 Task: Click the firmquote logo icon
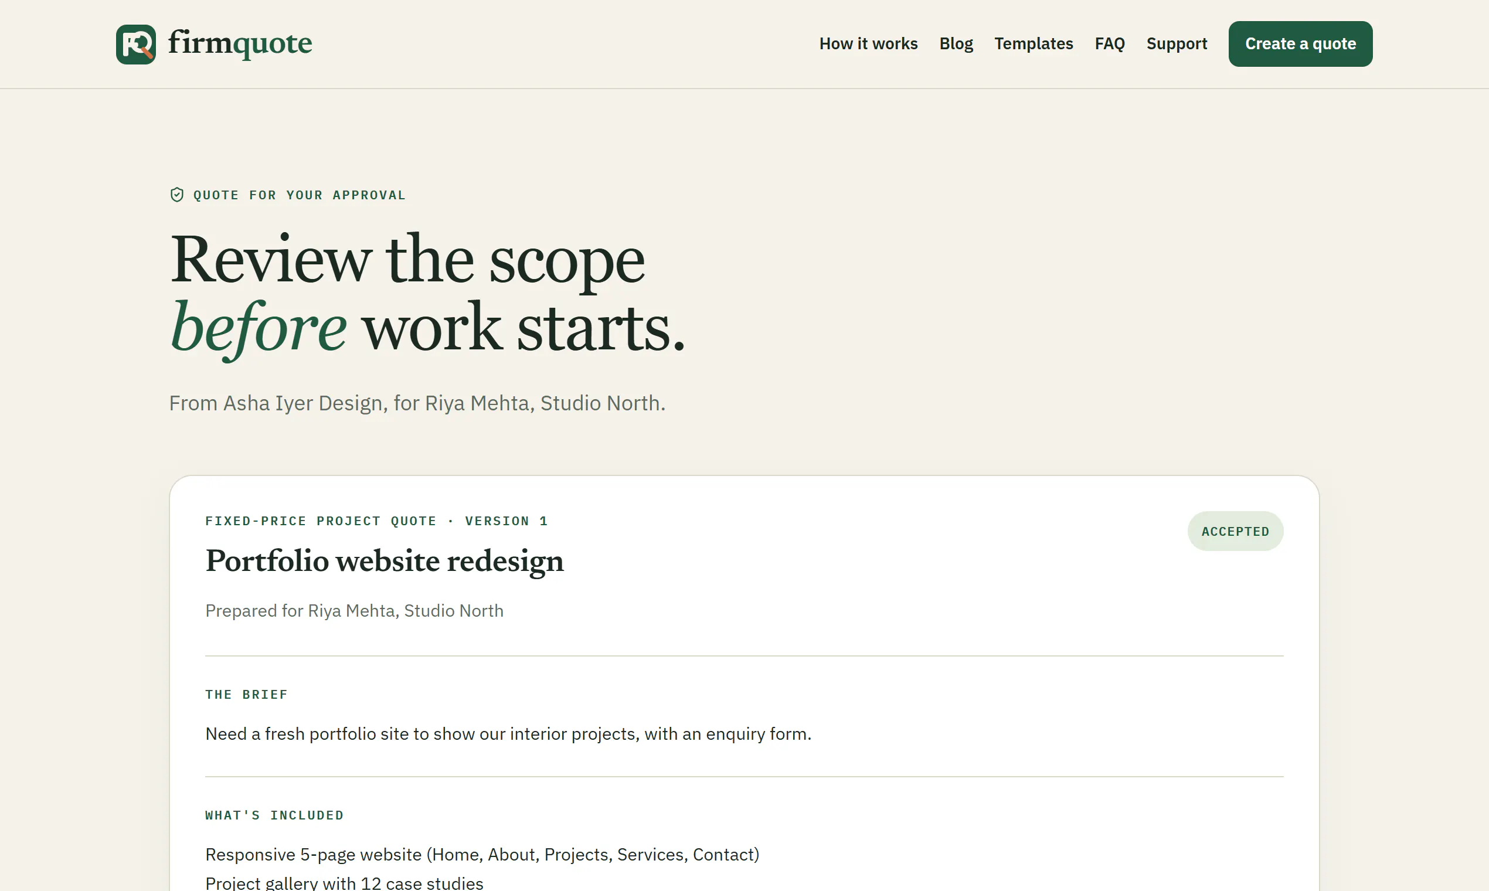[x=135, y=44]
